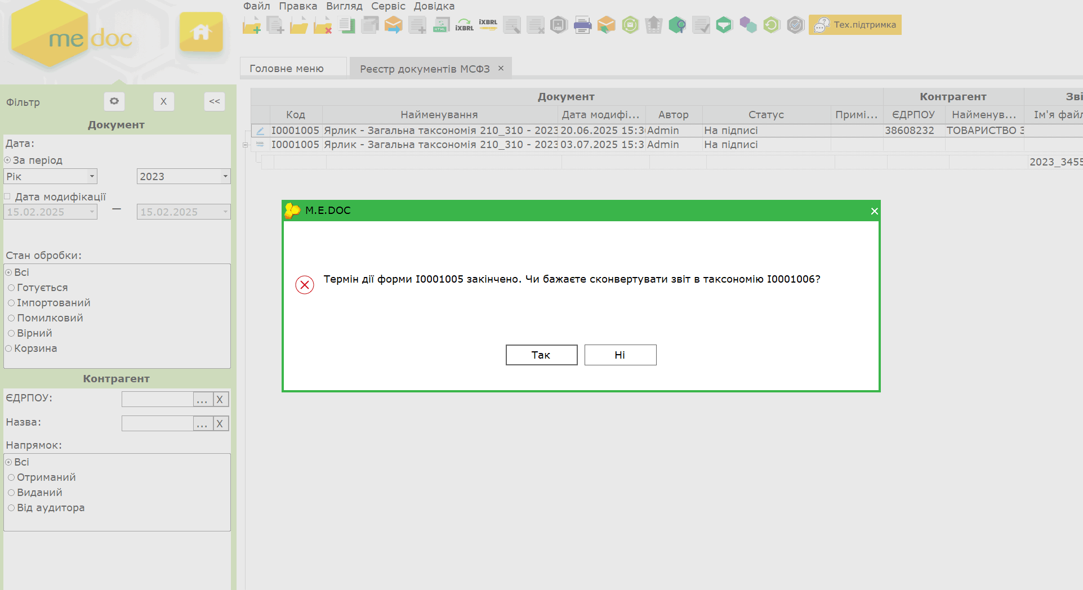This screenshot has height=590, width=1083.
Task: Click the Home icon next to the logo
Action: point(201,32)
